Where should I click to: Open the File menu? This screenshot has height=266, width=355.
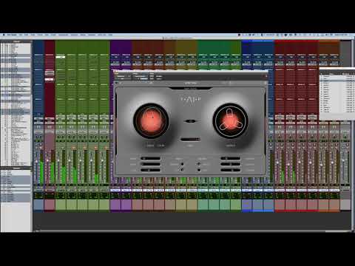pos(21,35)
